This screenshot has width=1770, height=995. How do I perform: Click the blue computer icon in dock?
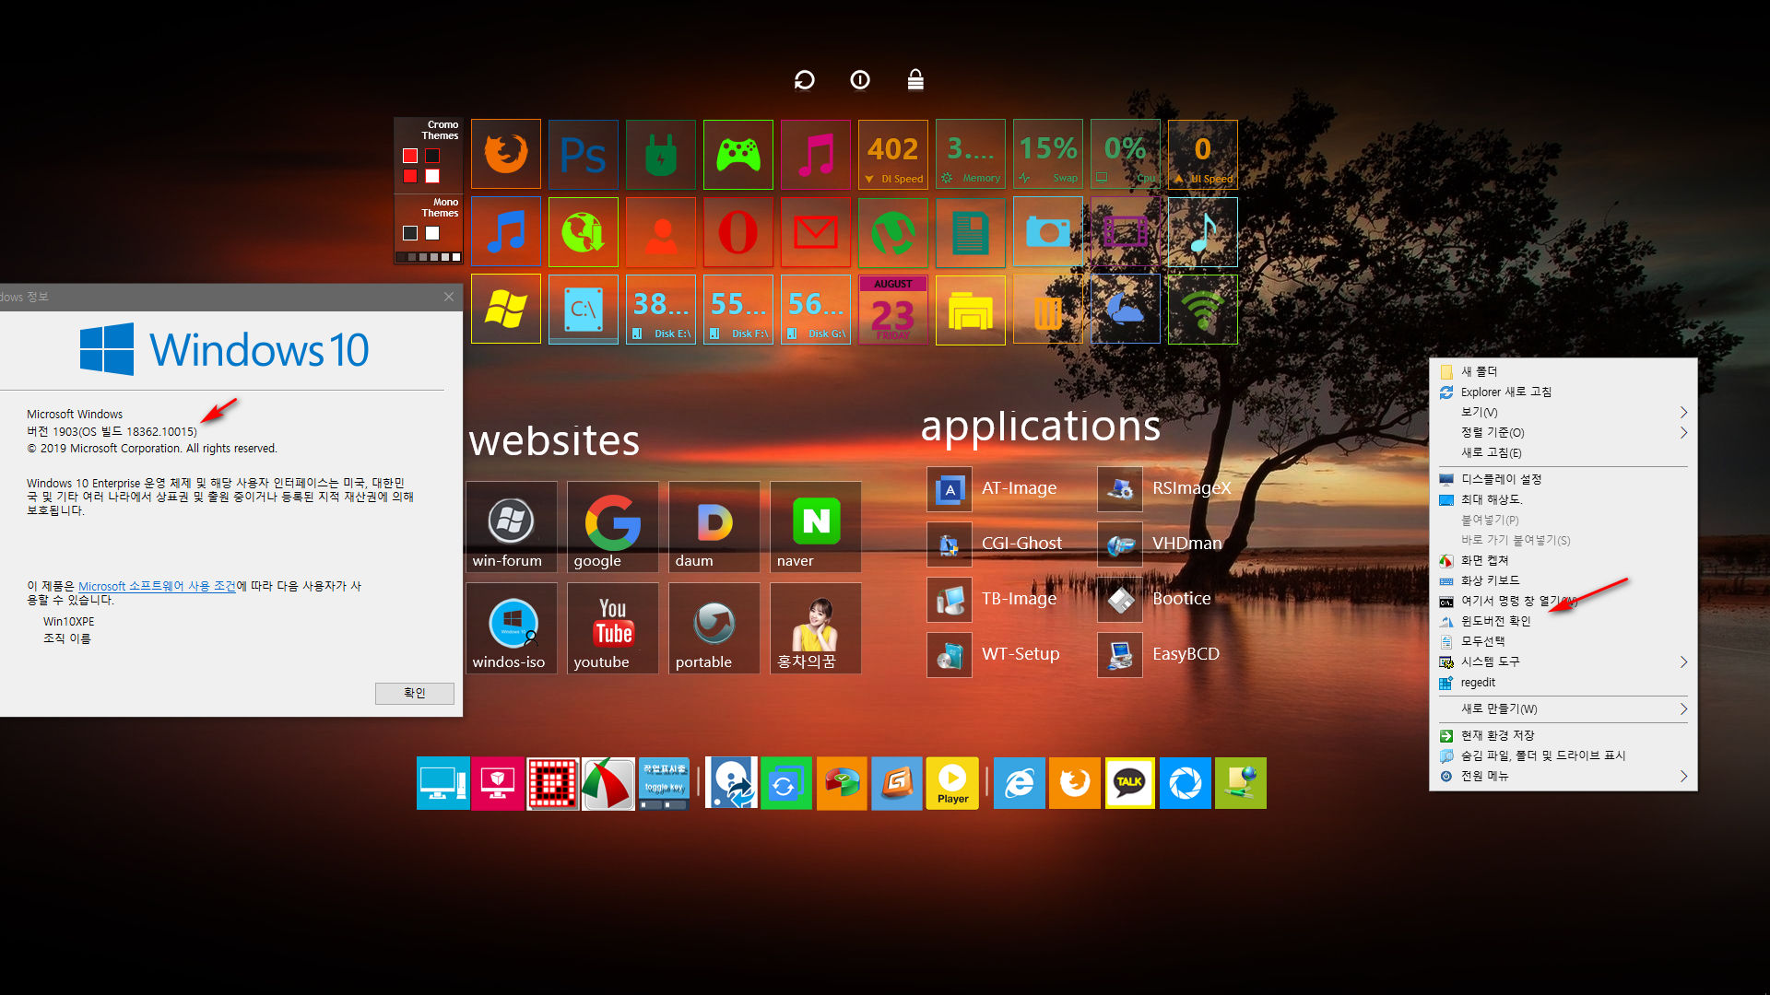tap(442, 783)
